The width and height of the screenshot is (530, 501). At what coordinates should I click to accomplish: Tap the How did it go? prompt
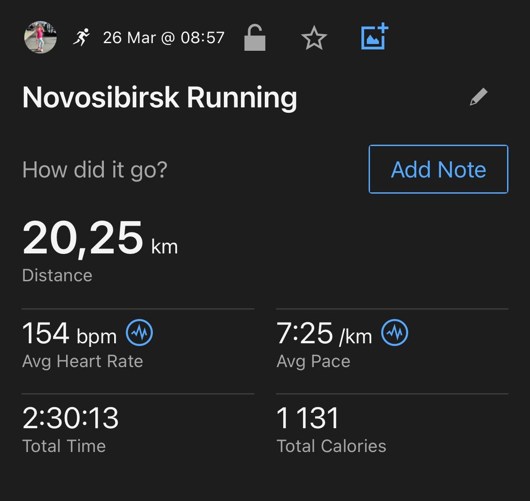pyautogui.click(x=95, y=169)
